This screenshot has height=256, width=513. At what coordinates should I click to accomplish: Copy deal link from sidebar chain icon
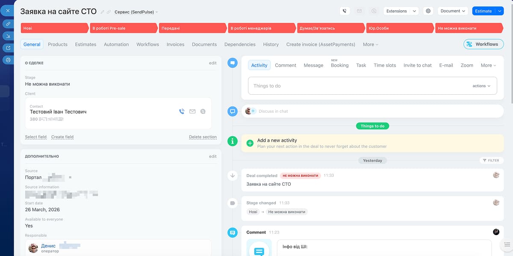tap(8, 24)
